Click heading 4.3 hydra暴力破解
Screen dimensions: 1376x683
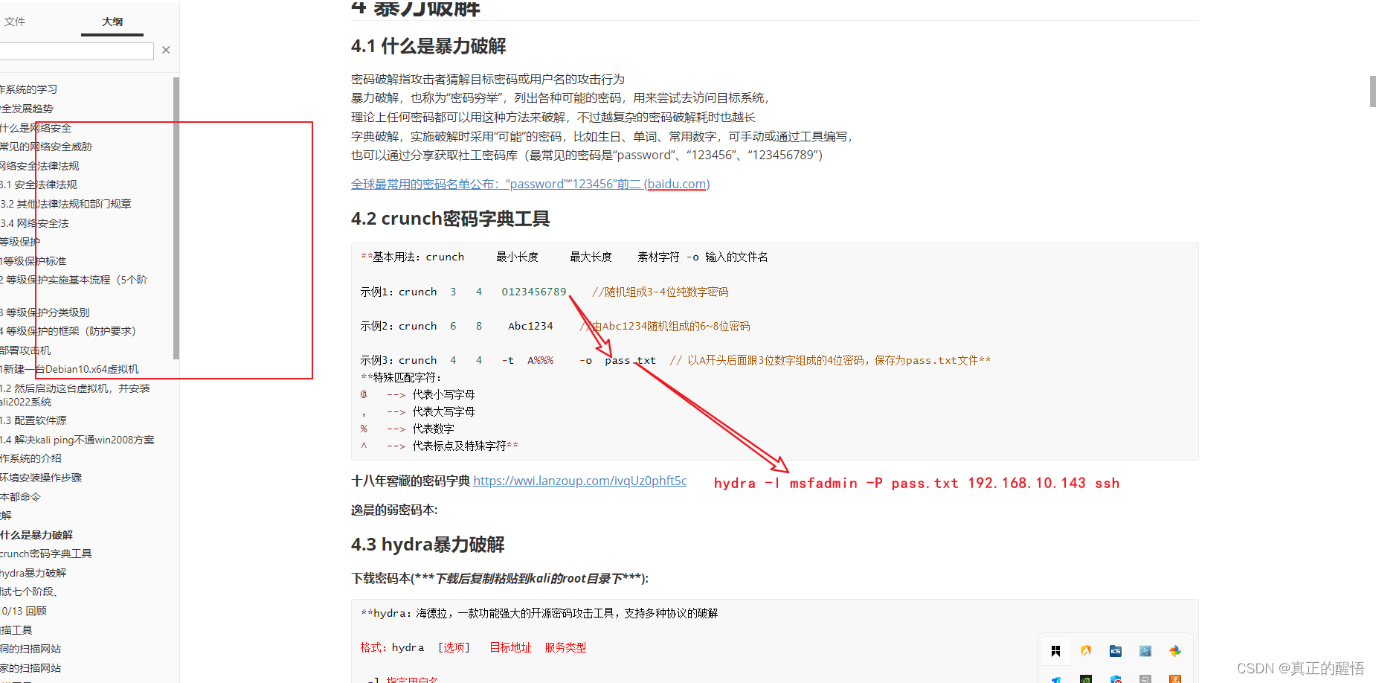pyautogui.click(x=428, y=545)
